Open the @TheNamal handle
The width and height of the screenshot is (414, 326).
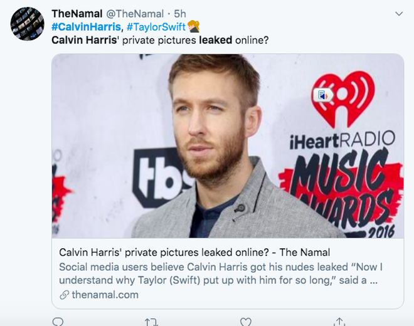pyautogui.click(x=135, y=14)
